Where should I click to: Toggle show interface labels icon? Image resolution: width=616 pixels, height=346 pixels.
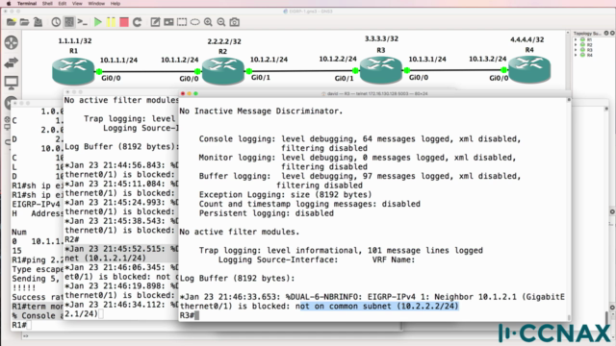point(69,22)
